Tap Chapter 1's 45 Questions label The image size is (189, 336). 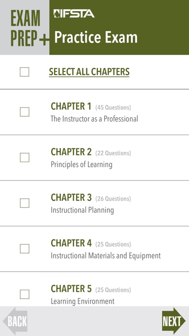click(x=113, y=107)
